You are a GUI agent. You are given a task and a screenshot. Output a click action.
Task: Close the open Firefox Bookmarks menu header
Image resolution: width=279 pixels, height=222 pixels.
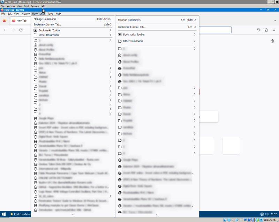pyautogui.click(x=38, y=14)
